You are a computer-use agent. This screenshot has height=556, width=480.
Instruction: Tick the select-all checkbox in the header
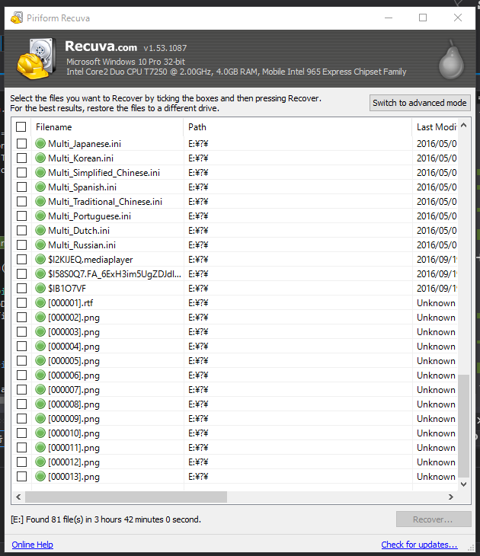[x=21, y=126]
